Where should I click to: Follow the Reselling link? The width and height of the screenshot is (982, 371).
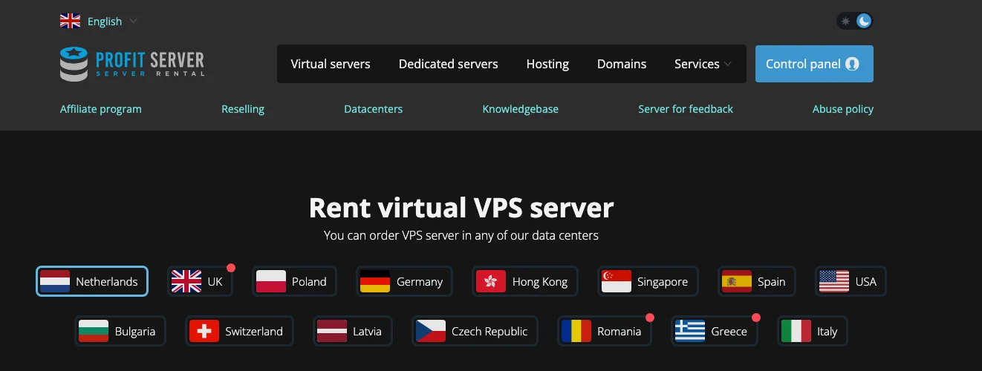[243, 109]
